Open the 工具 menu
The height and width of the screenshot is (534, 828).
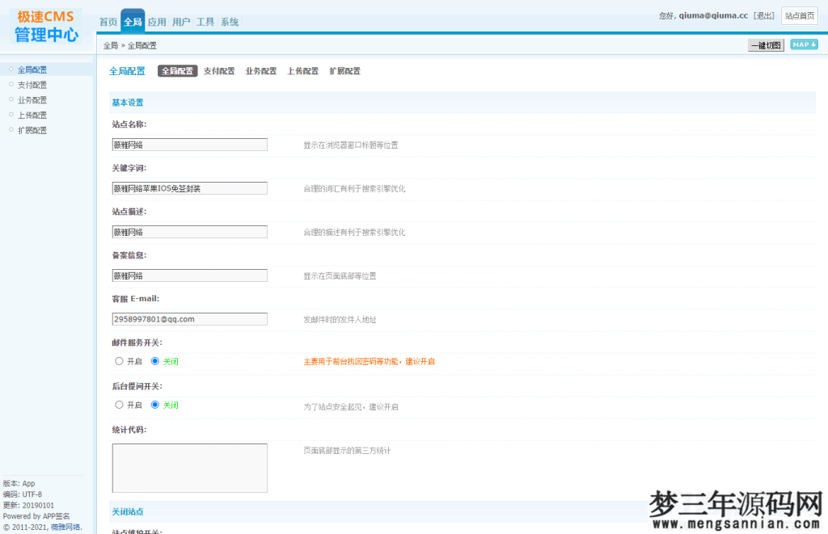[205, 21]
